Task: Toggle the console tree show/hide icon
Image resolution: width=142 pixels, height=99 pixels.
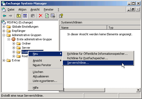Action: coord(25,16)
